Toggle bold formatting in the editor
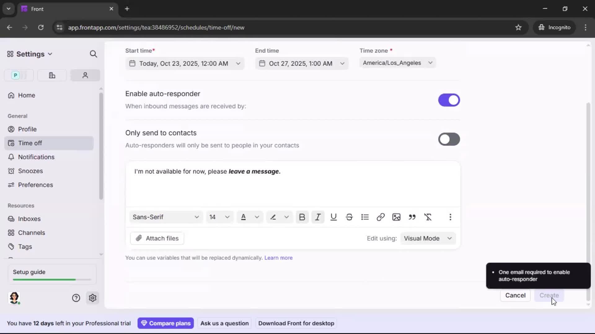 [x=302, y=217]
